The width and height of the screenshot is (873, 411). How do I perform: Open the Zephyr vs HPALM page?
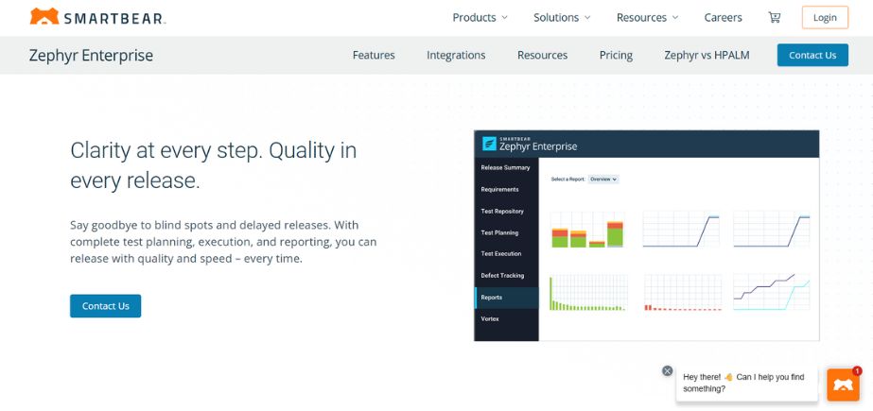707,55
